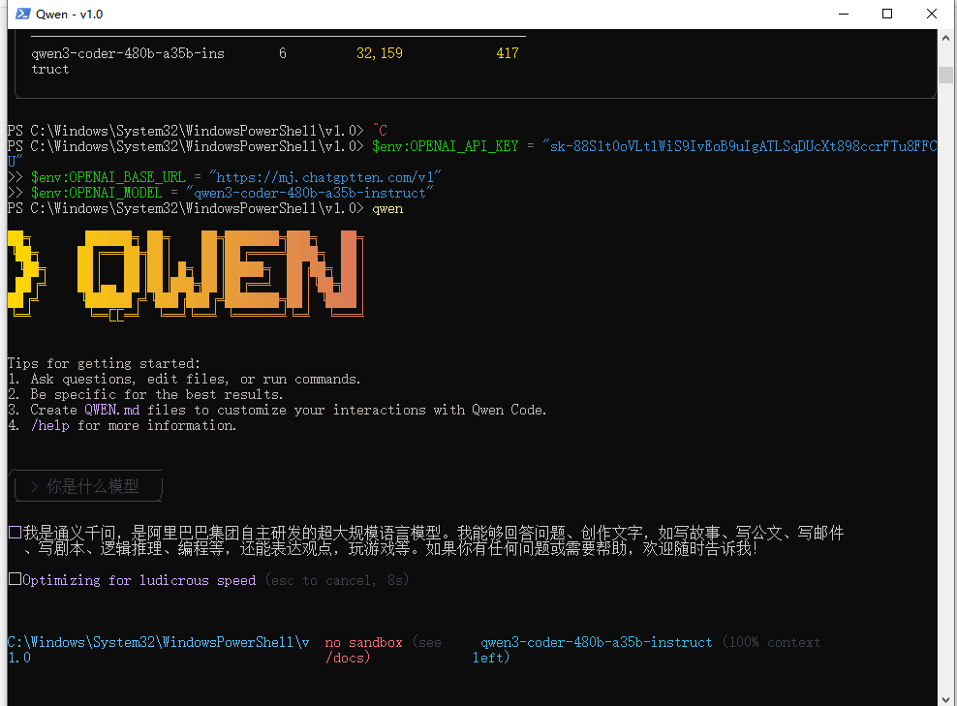Click the model name in the footer status bar
This screenshot has width=957, height=706.
597,642
